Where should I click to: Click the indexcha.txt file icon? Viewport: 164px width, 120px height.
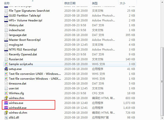point(6,30)
